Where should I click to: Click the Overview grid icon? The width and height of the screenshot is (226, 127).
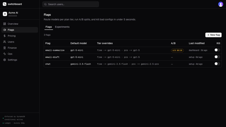[4, 24]
